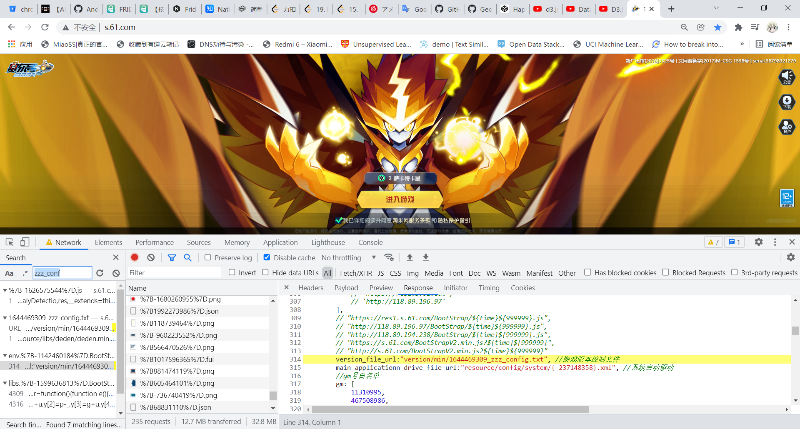Click the export HAR download arrow icon
The image size is (800, 429).
pyautogui.click(x=426, y=257)
